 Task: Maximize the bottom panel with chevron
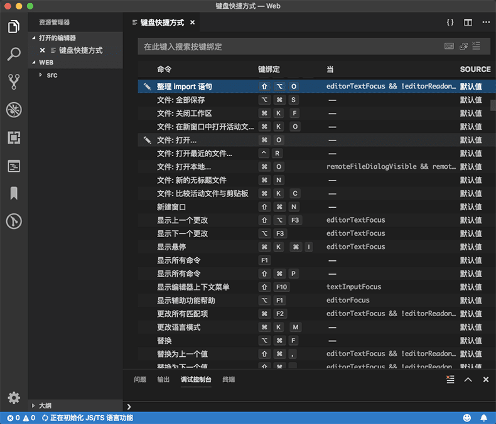pos(468,379)
